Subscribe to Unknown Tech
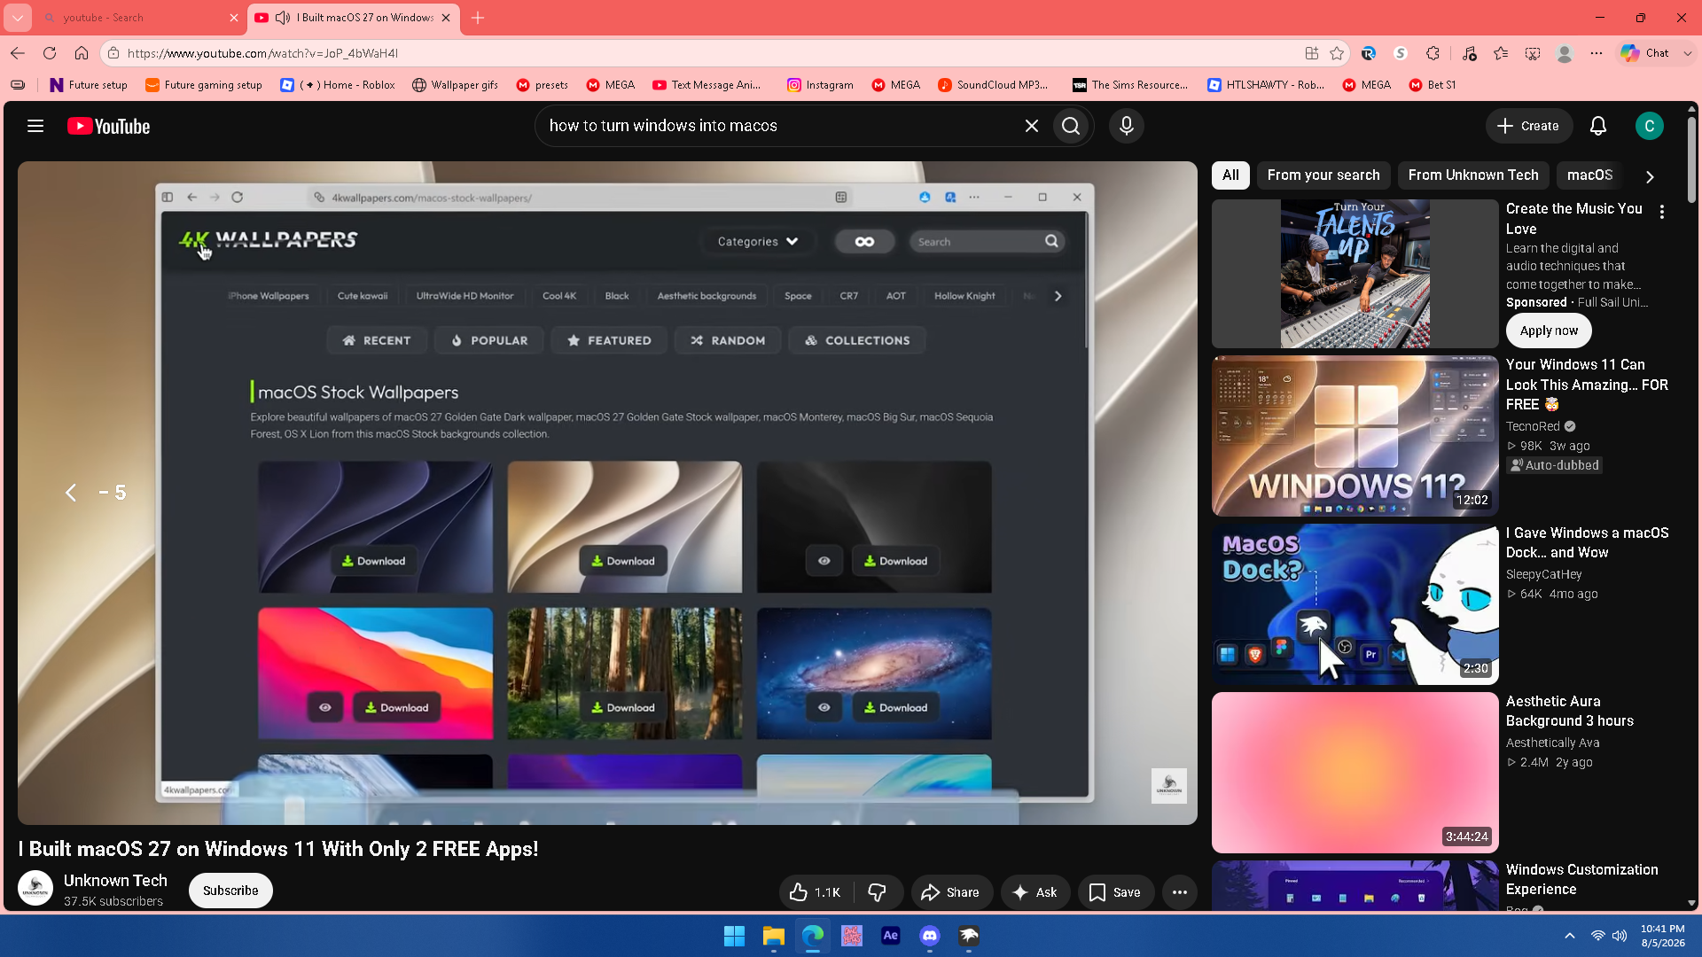Viewport: 1702px width, 957px height. tap(230, 891)
